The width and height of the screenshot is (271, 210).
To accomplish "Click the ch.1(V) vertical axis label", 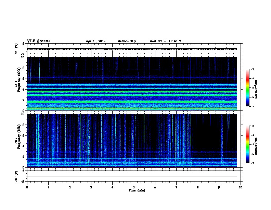I will pyautogui.click(x=16, y=49).
